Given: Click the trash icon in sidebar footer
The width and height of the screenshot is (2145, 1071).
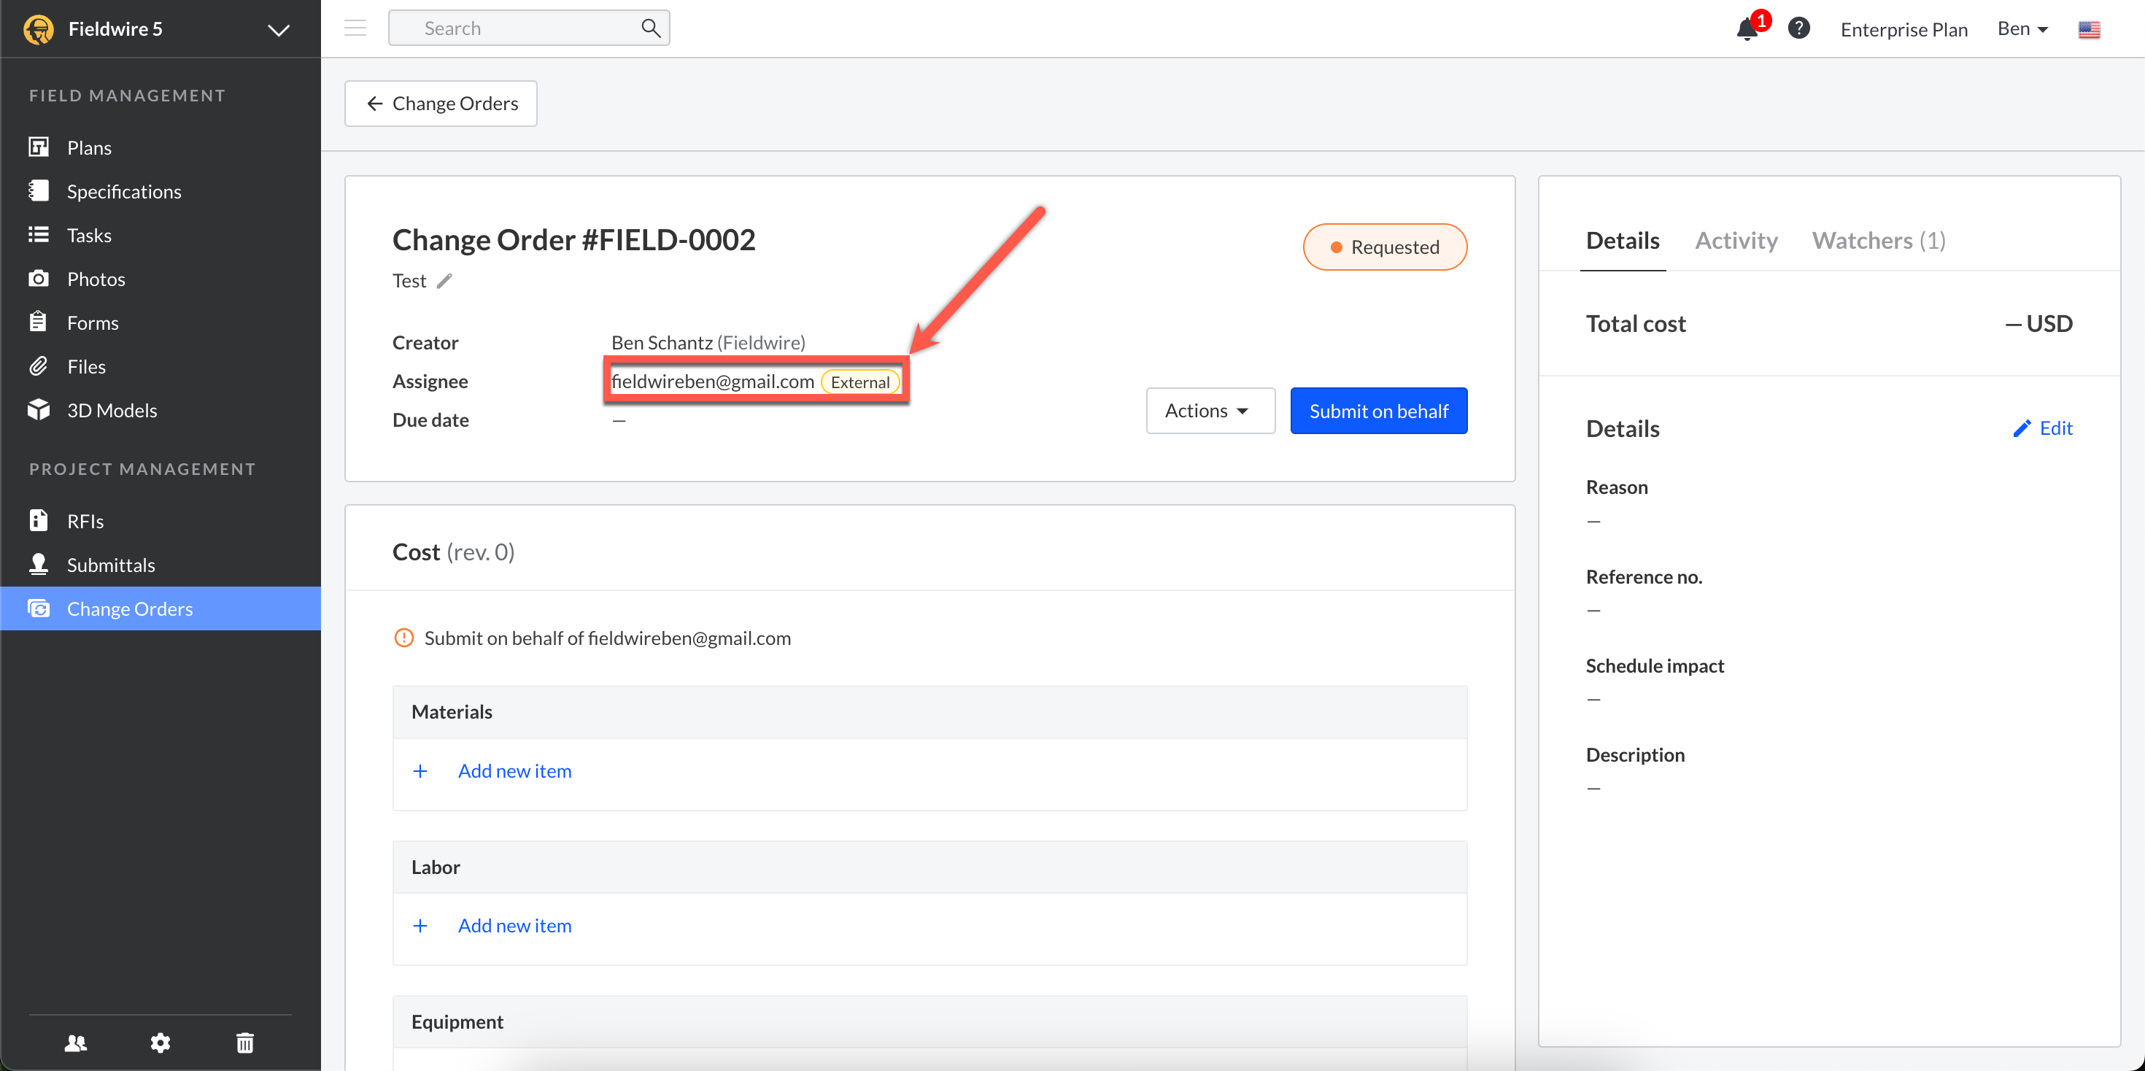Looking at the screenshot, I should [x=245, y=1042].
